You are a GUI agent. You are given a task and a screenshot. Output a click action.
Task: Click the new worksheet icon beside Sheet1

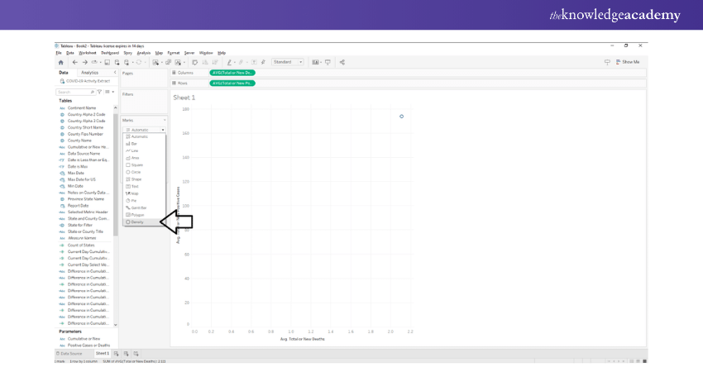coord(117,353)
